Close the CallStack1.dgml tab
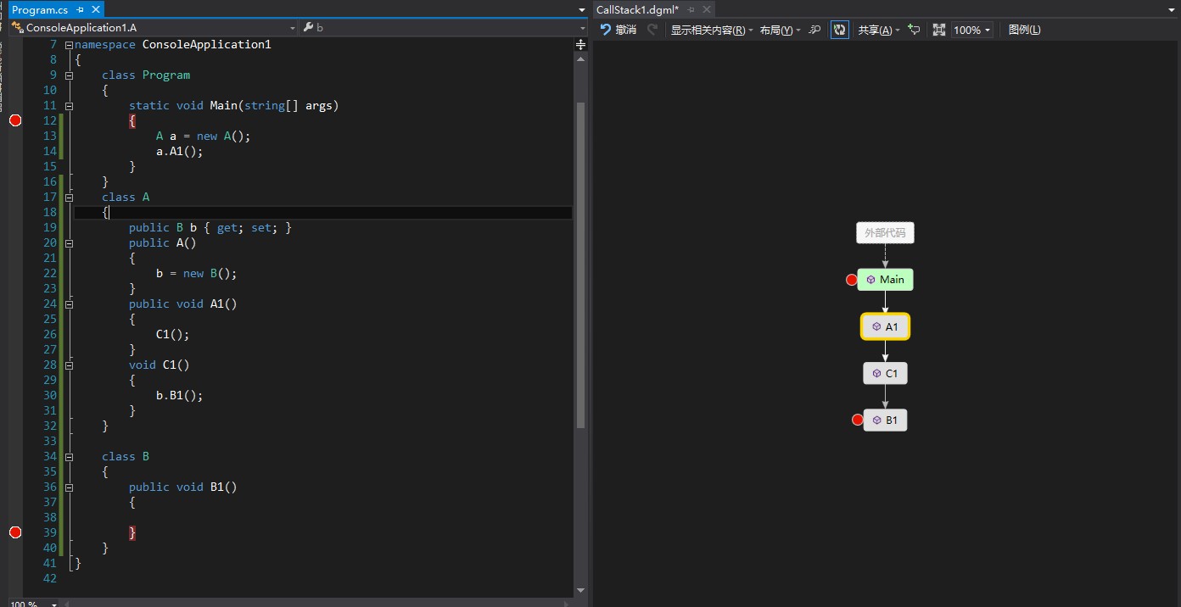 [706, 10]
